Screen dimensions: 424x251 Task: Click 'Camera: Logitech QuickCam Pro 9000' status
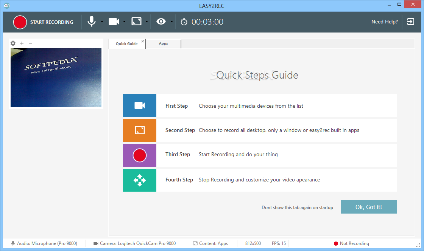click(x=138, y=243)
